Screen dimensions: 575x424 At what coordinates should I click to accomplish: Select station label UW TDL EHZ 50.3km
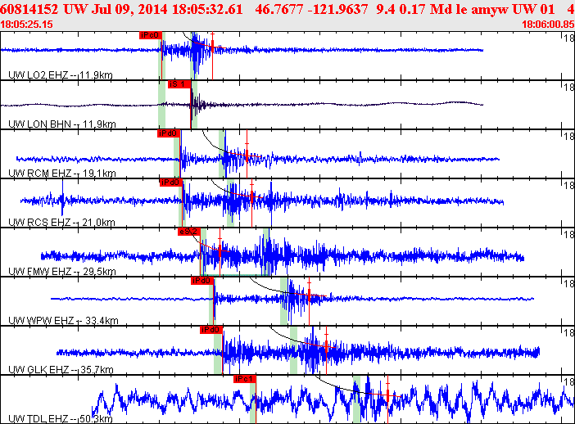pyautogui.click(x=61, y=418)
